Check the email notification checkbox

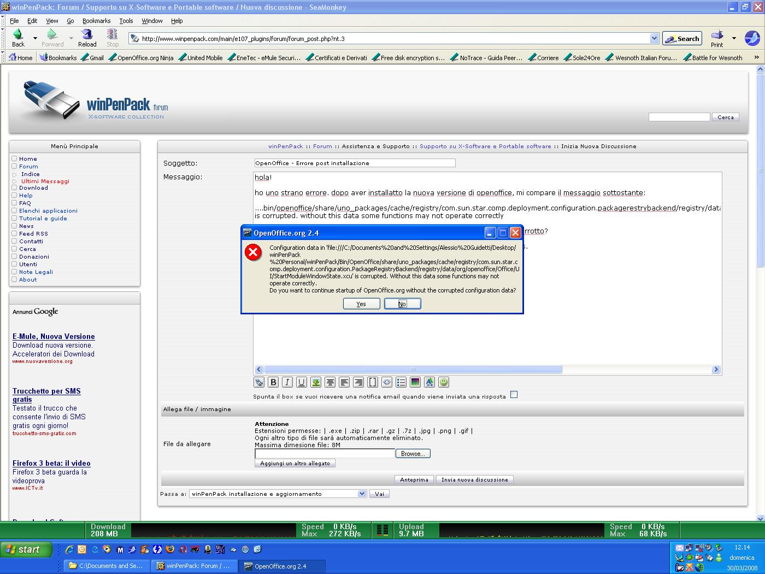pos(514,395)
